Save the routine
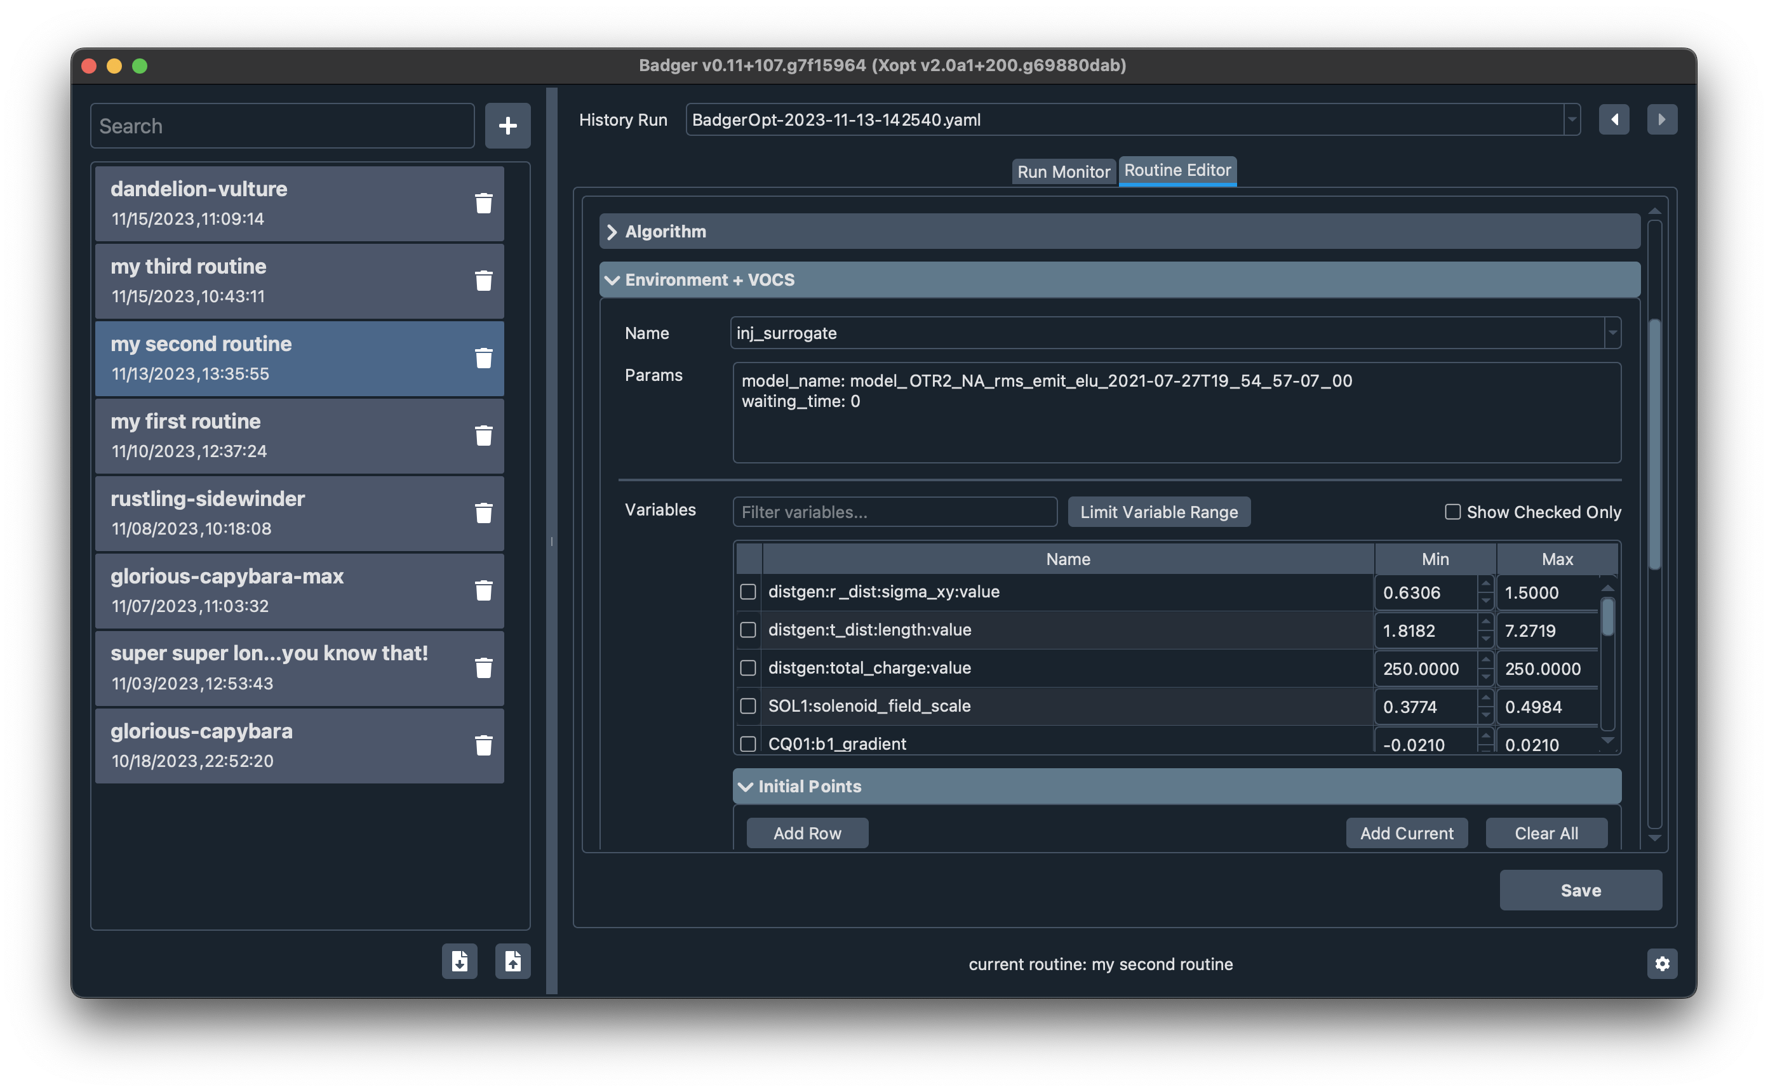1768x1092 pixels. pyautogui.click(x=1580, y=891)
